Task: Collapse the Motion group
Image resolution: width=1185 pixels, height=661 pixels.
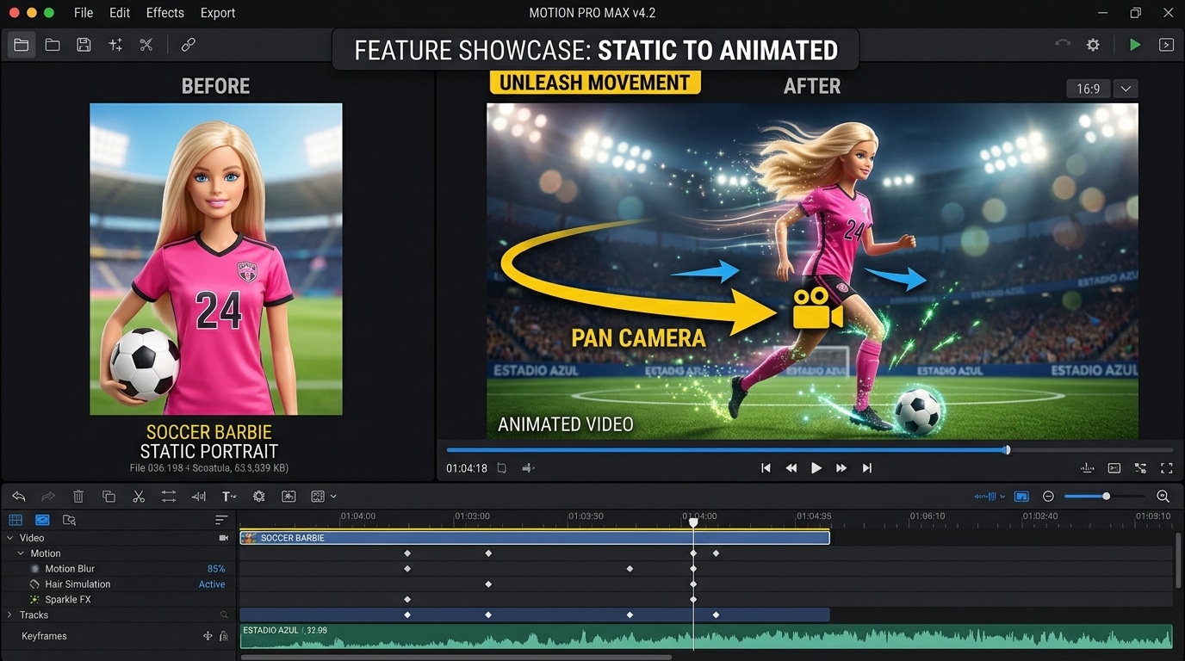Action: (21, 553)
